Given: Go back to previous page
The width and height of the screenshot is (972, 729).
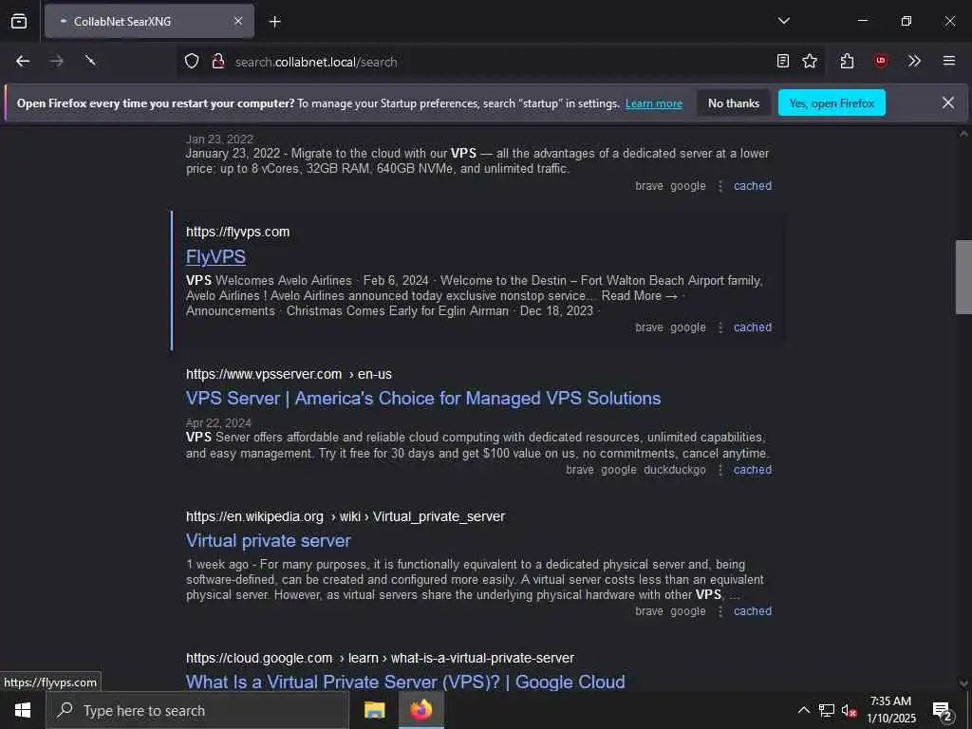Looking at the screenshot, I should (x=23, y=61).
